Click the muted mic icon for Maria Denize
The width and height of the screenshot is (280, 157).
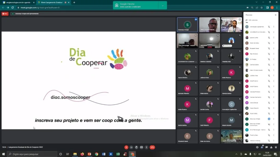click(269, 103)
